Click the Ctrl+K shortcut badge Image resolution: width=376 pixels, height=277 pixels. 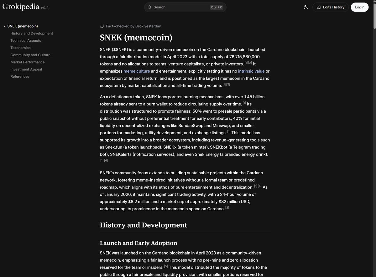pyautogui.click(x=217, y=7)
